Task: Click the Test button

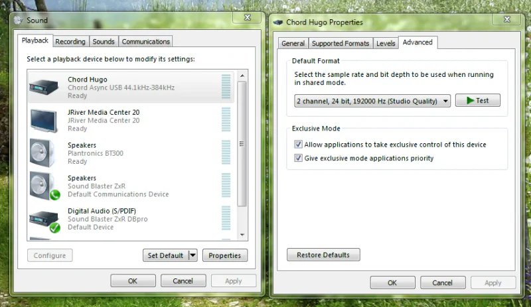Action: click(x=477, y=101)
